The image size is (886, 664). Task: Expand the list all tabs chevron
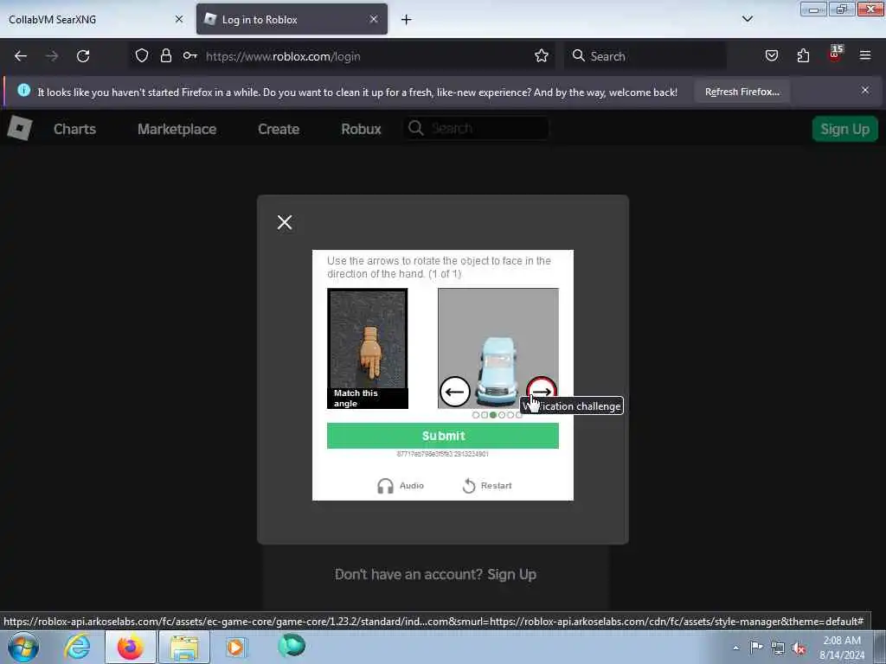pos(747,19)
